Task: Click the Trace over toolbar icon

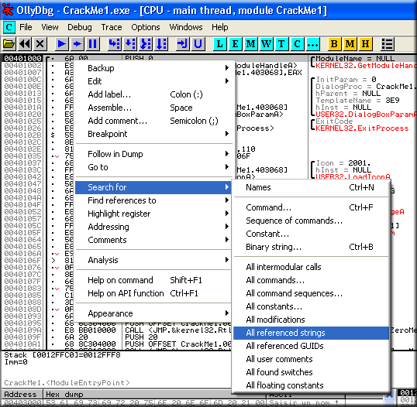Action: [161, 43]
